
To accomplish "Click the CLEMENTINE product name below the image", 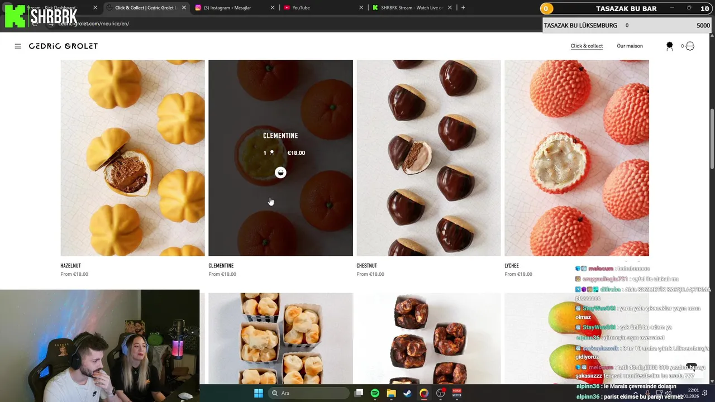I will click(x=221, y=266).
